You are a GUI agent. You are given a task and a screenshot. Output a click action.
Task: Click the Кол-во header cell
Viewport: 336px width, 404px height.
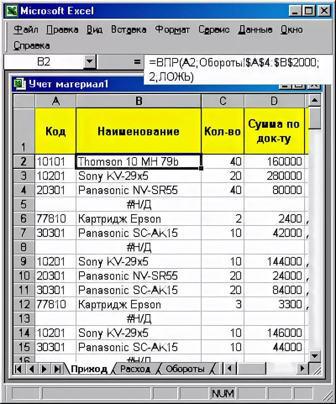[223, 131]
